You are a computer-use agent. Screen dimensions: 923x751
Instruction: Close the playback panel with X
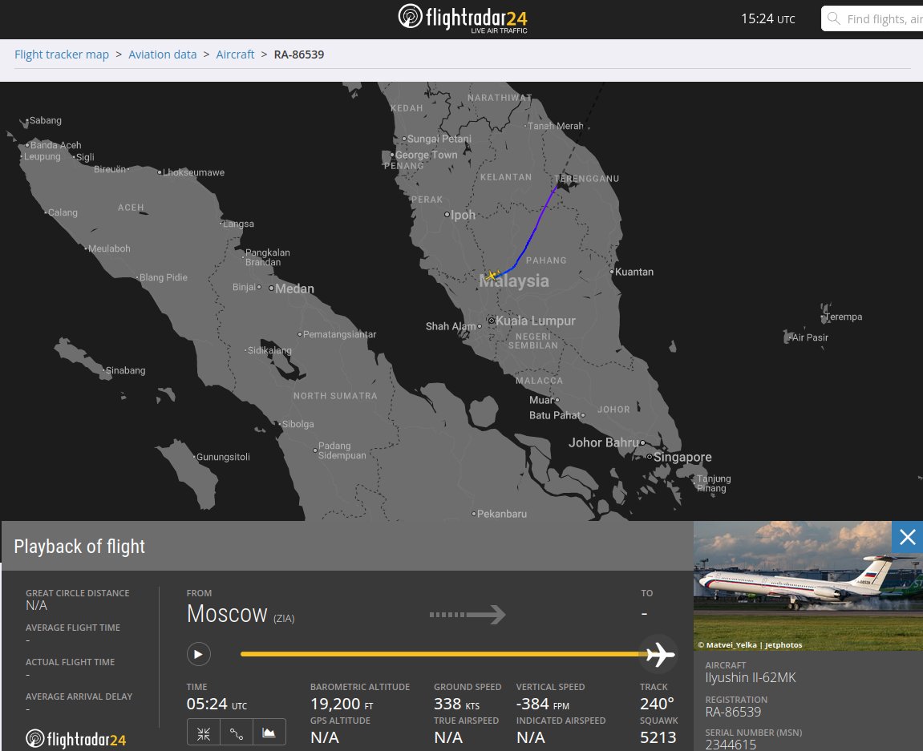pos(907,537)
